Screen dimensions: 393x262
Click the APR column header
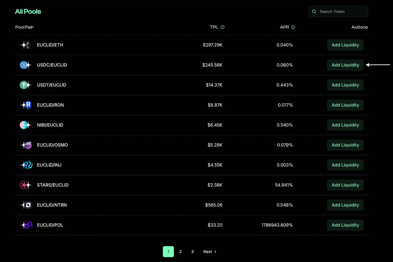(x=284, y=27)
